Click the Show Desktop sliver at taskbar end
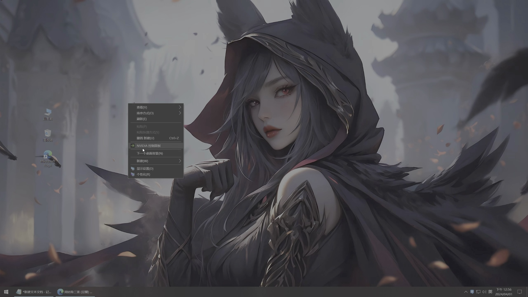 click(x=527, y=292)
